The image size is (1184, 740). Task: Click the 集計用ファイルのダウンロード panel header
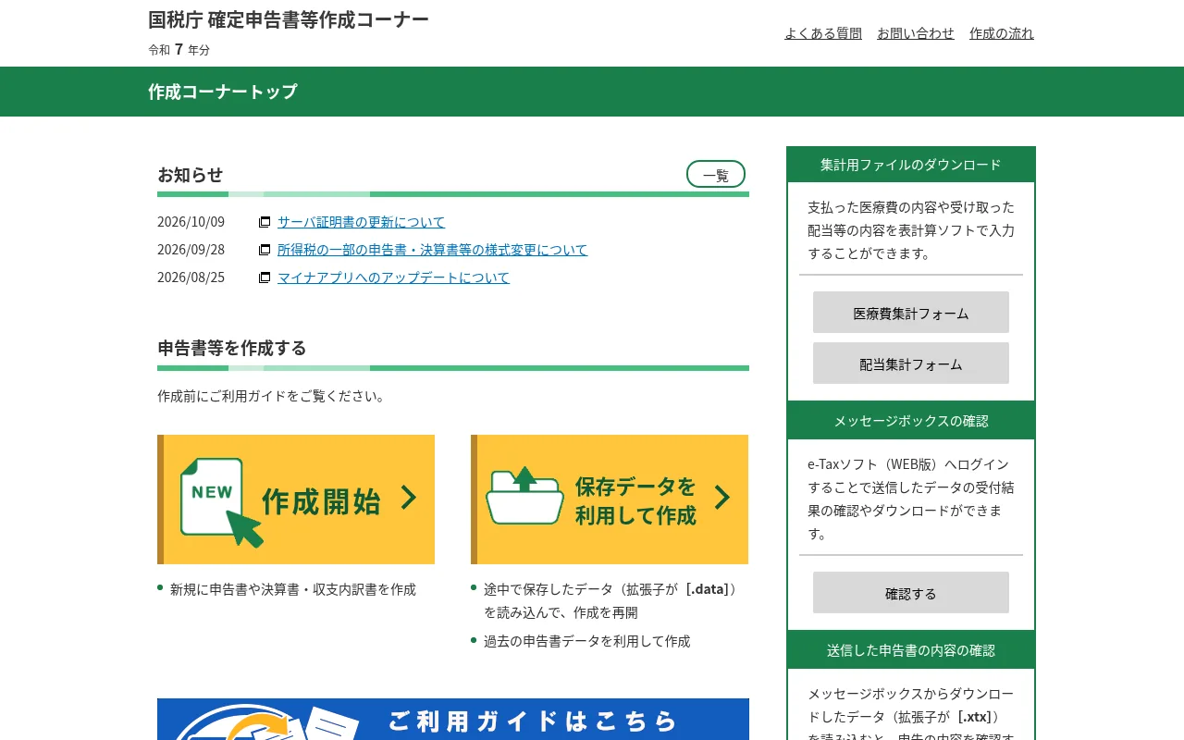911,165
